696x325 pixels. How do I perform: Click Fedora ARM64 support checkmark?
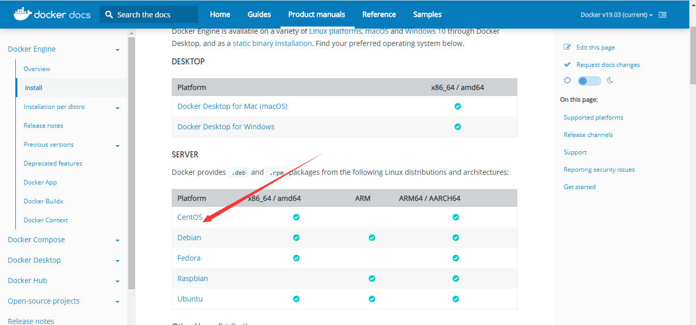coord(456,258)
